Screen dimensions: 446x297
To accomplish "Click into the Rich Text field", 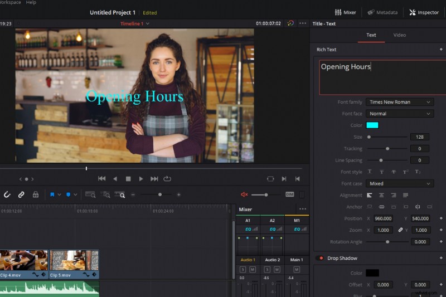I will pos(382,77).
